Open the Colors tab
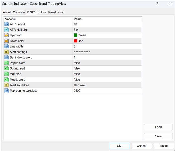The height and width of the screenshot is (151, 175). pyautogui.click(x=42, y=12)
